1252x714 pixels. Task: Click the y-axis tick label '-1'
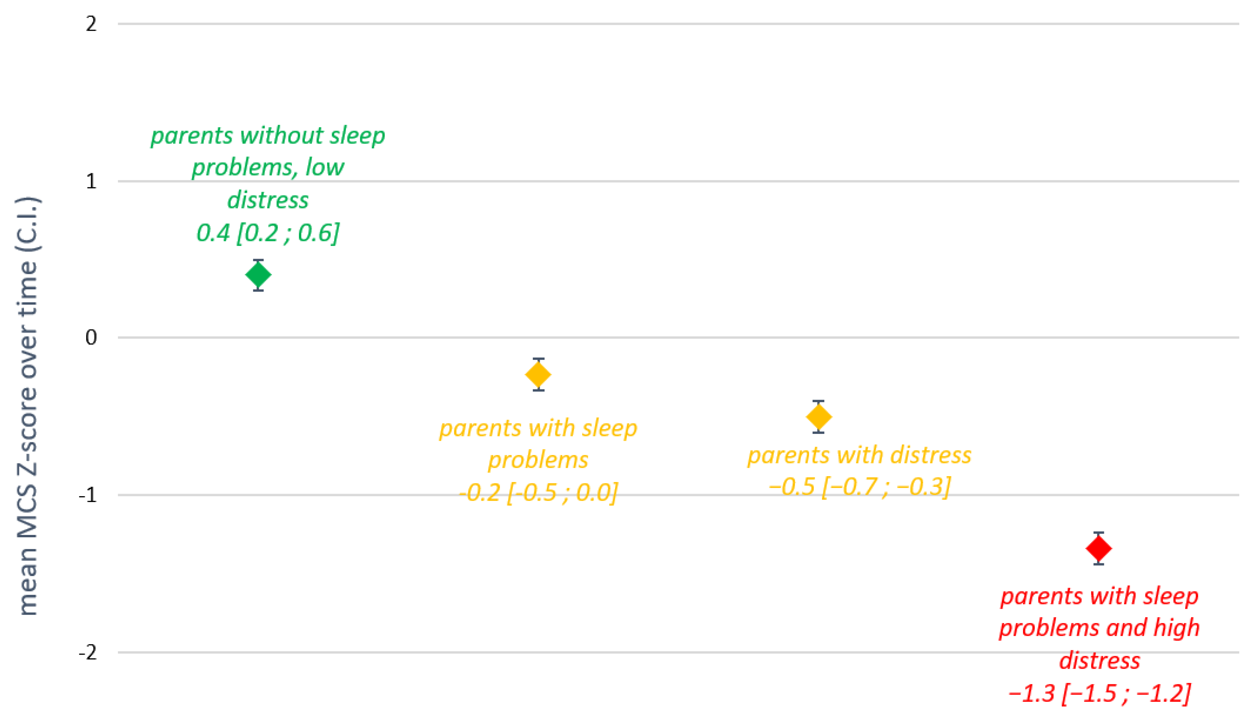[x=89, y=495]
